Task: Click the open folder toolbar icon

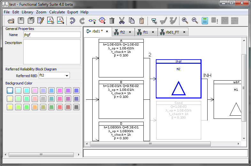Action: point(11,21)
